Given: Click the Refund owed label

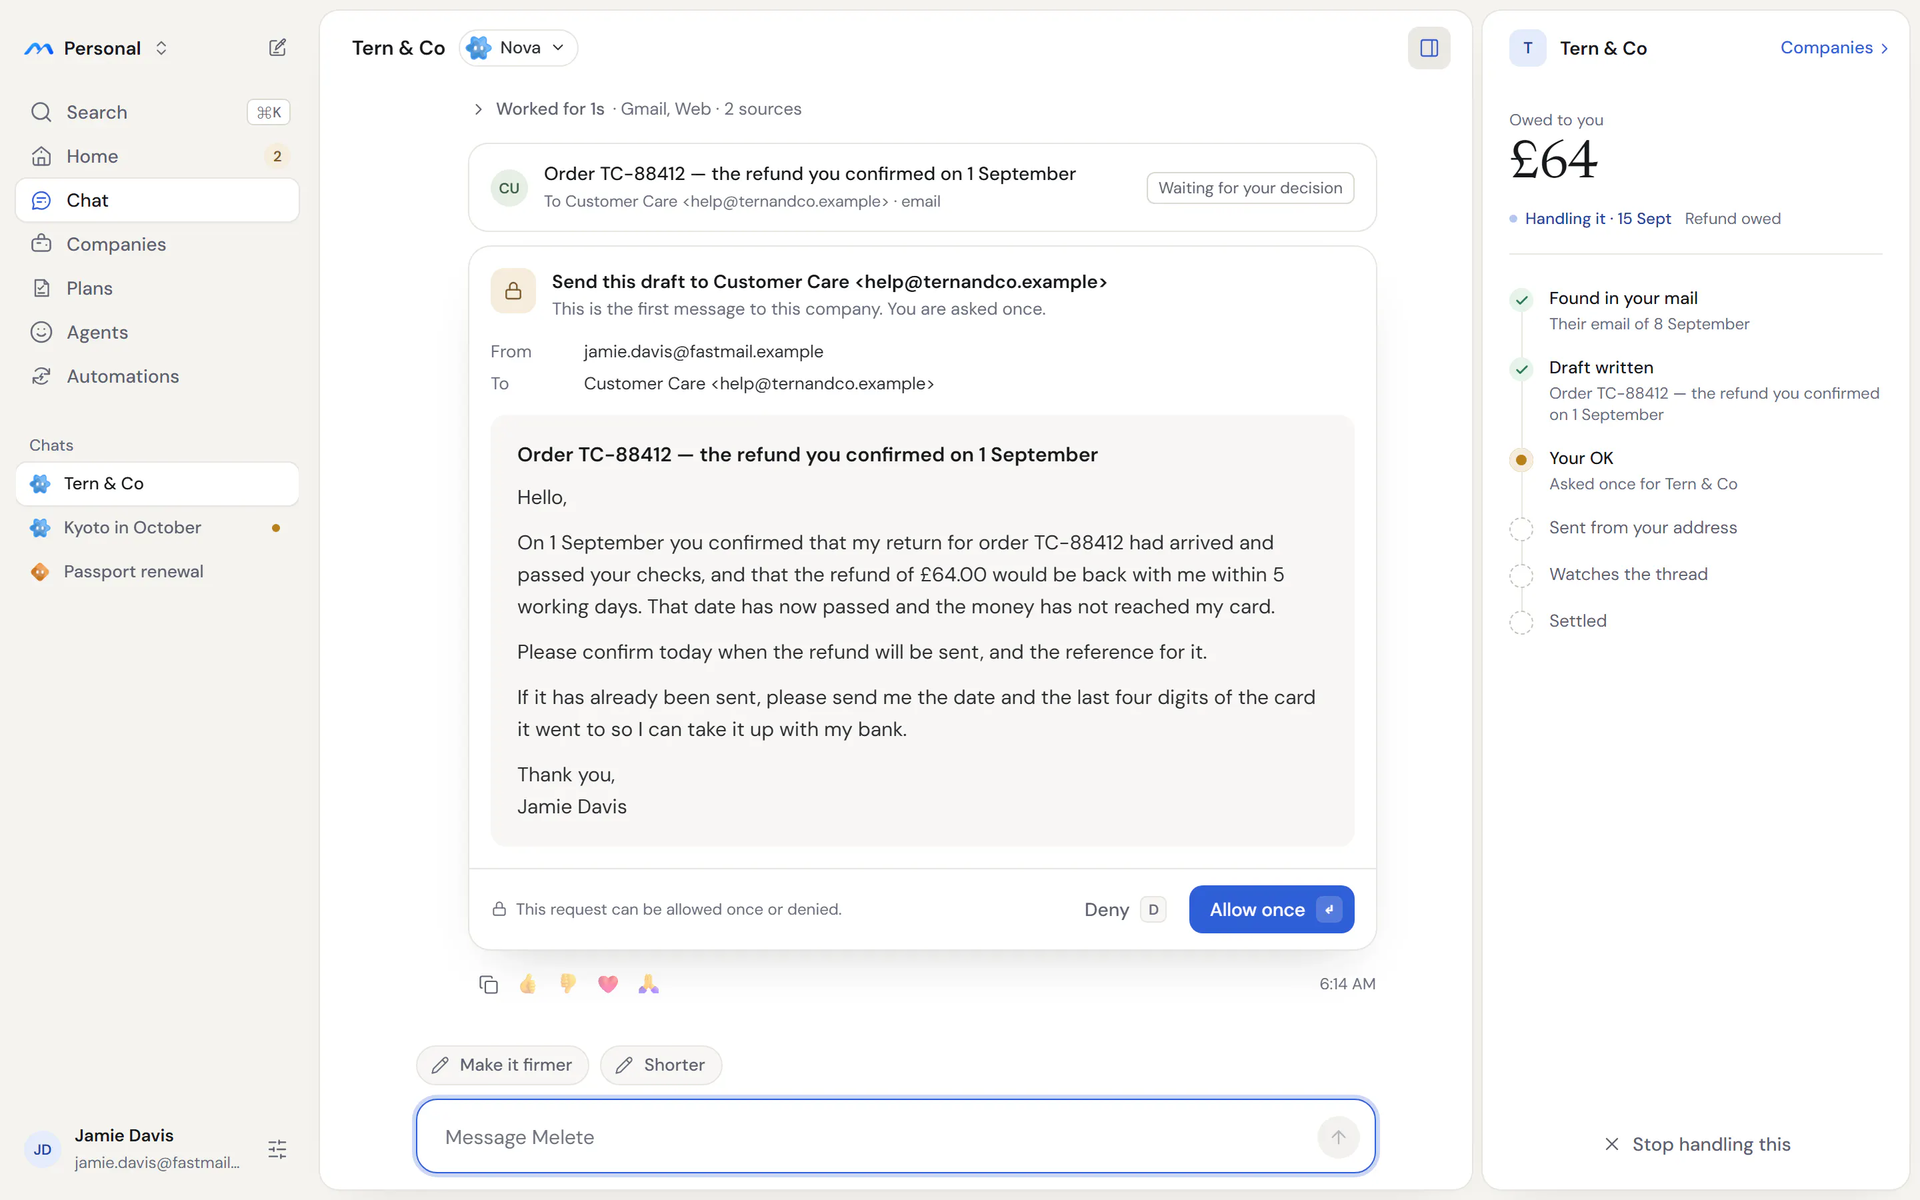Looking at the screenshot, I should 1732,219.
